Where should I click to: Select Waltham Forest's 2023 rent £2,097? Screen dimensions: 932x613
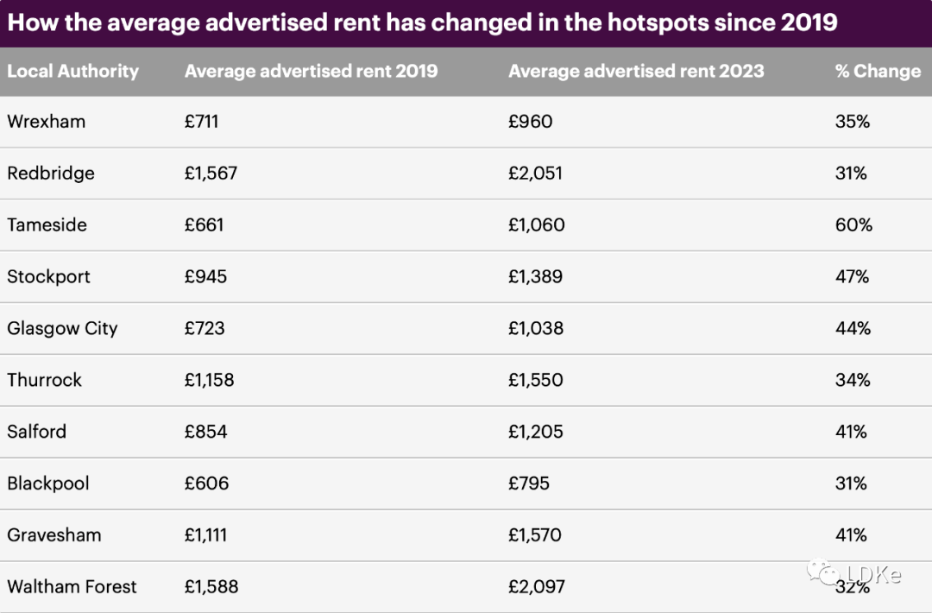point(537,586)
